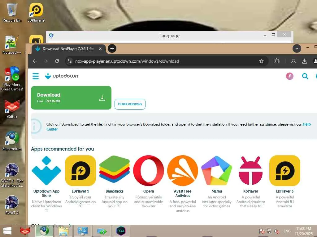This screenshot has height=237, width=317.
Task: Click the Avast Free Antivirus title
Action: coord(183,193)
